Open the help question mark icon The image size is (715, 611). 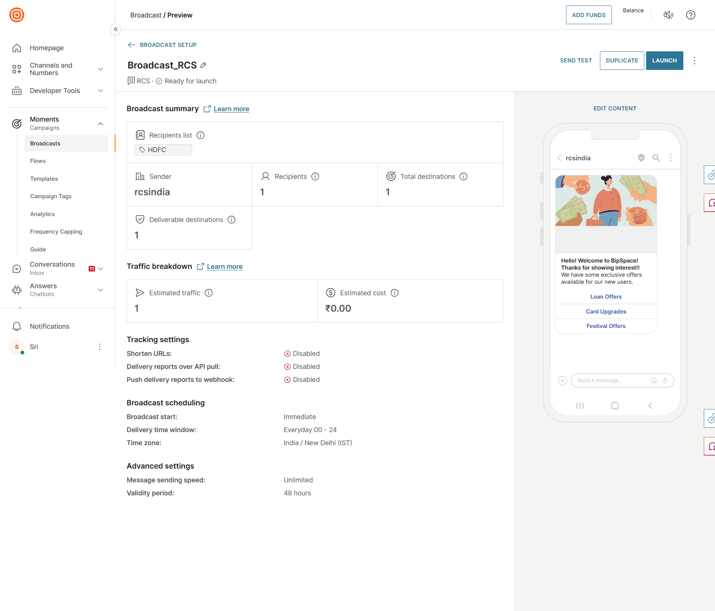pos(690,15)
